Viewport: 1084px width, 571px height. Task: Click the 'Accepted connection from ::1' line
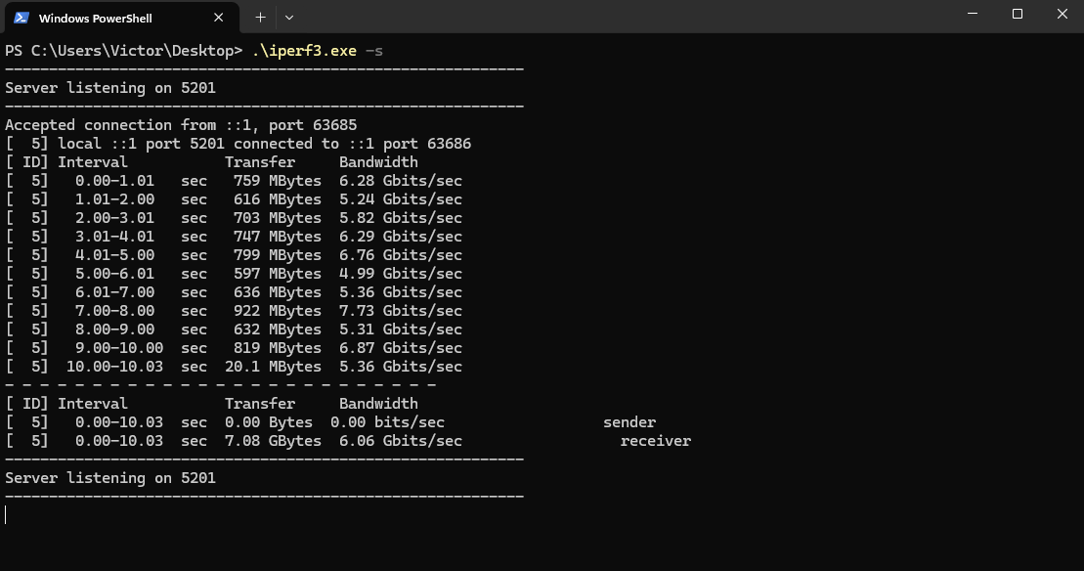point(181,125)
